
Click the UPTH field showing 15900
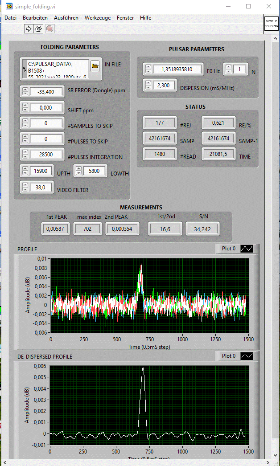point(41,171)
